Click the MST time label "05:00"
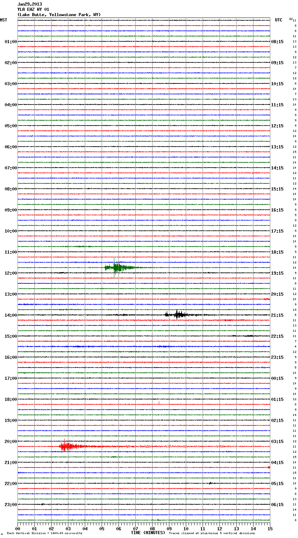298x538 pixels. [x=11, y=126]
